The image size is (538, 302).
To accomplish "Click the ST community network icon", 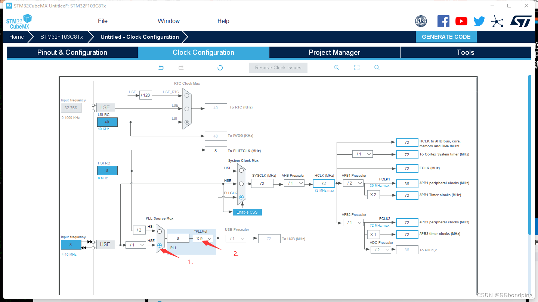I will pyautogui.click(x=497, y=21).
